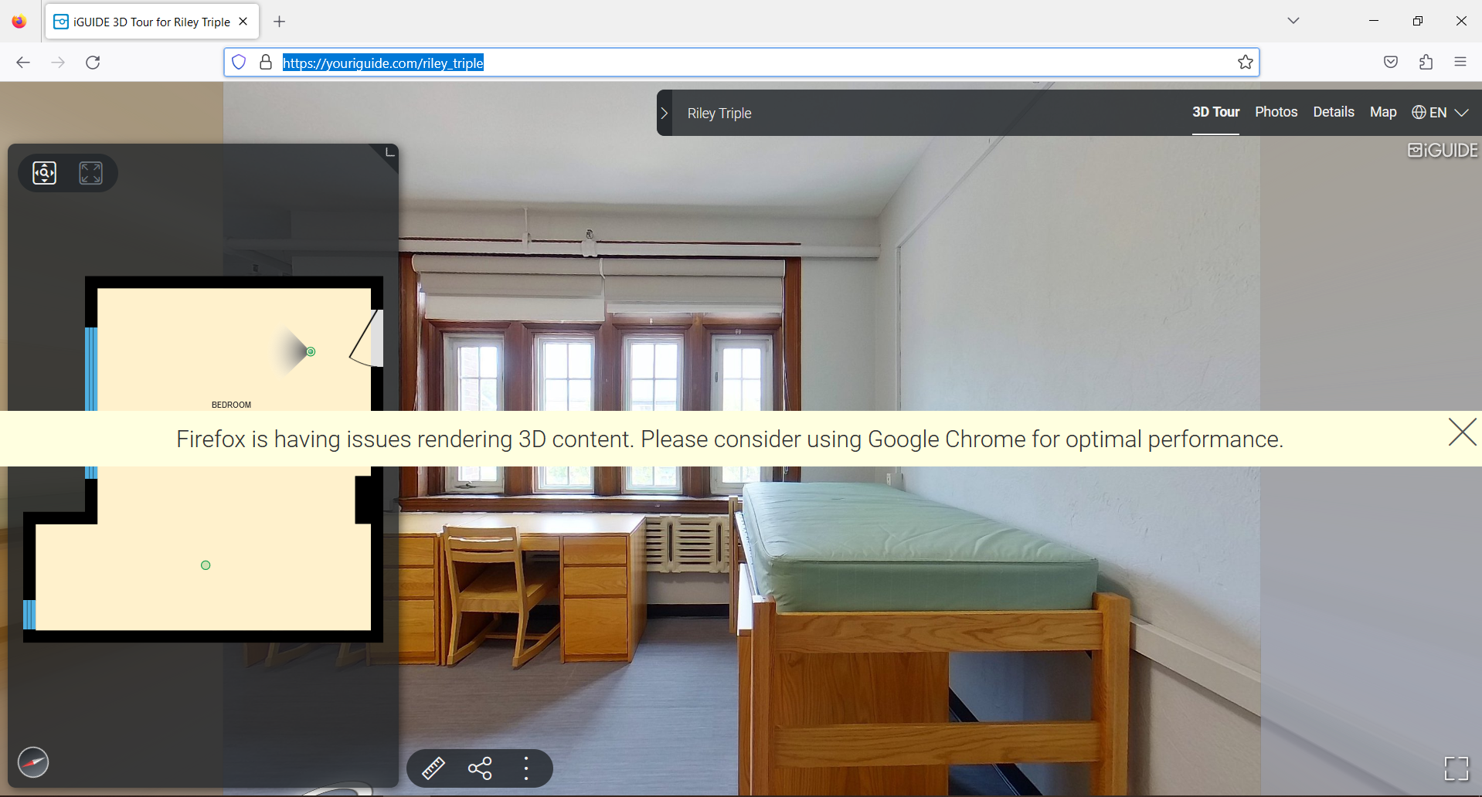The width and height of the screenshot is (1482, 797).
Task: Click the compass orientation icon
Action: (33, 762)
